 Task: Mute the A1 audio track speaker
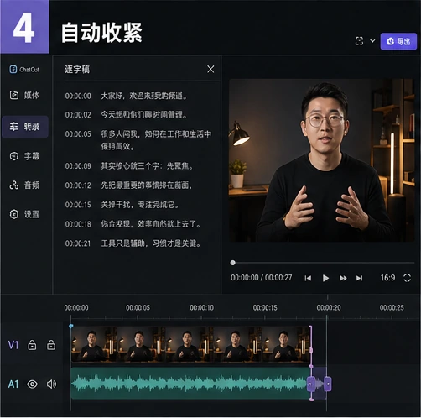(51, 384)
